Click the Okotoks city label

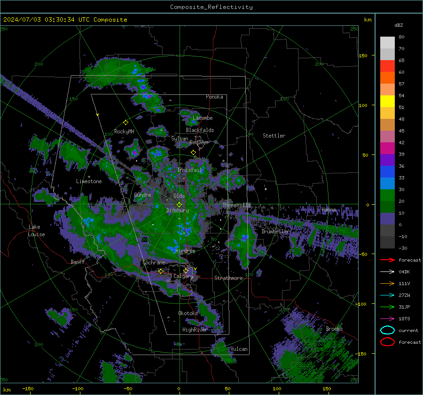click(188, 313)
